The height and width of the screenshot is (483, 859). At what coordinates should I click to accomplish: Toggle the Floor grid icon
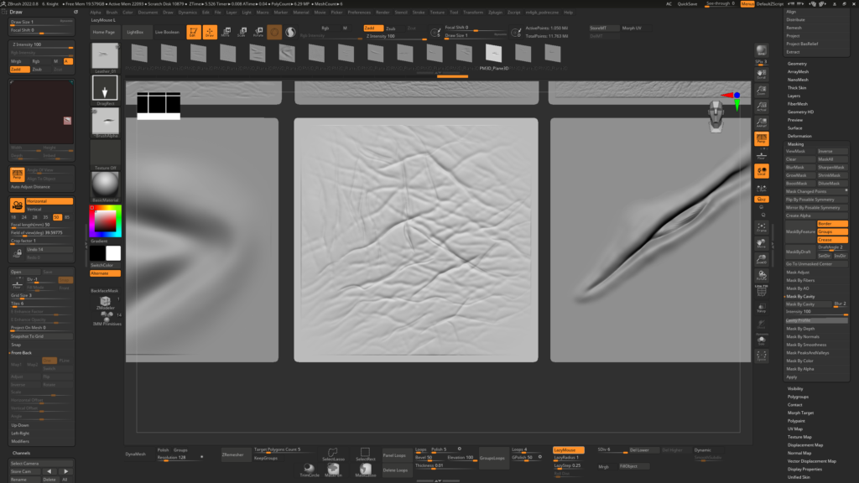click(762, 155)
